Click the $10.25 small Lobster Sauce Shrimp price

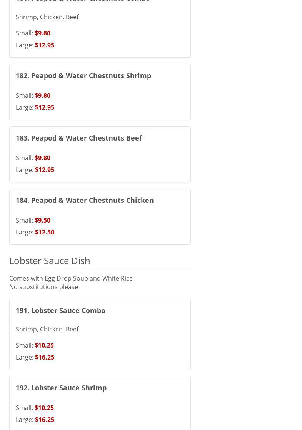(44, 408)
